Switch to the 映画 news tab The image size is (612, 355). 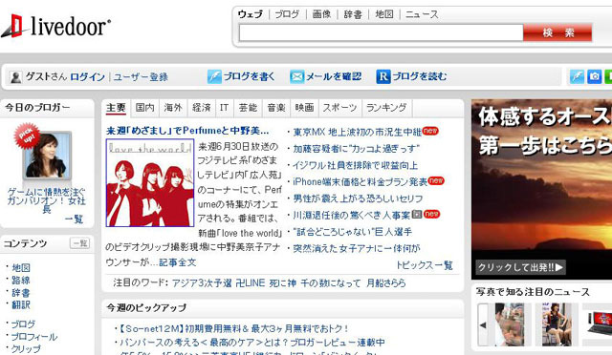304,108
